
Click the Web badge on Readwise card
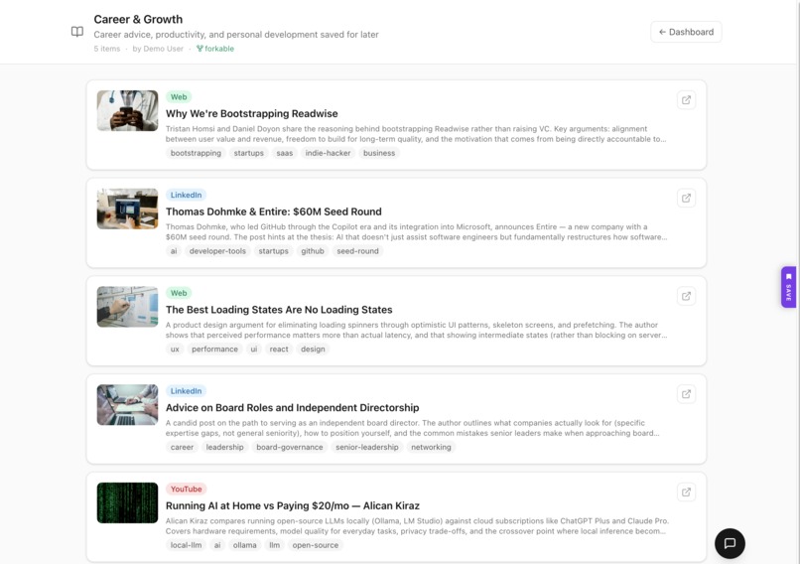click(x=179, y=97)
